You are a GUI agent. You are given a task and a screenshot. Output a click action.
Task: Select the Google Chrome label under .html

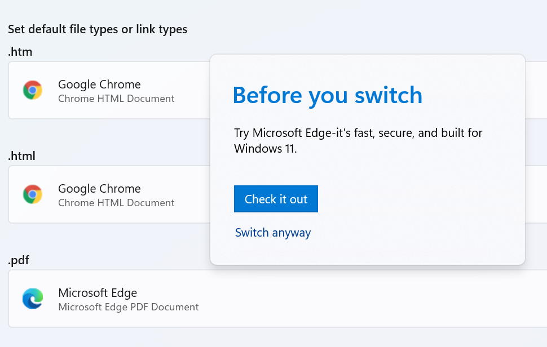99,189
